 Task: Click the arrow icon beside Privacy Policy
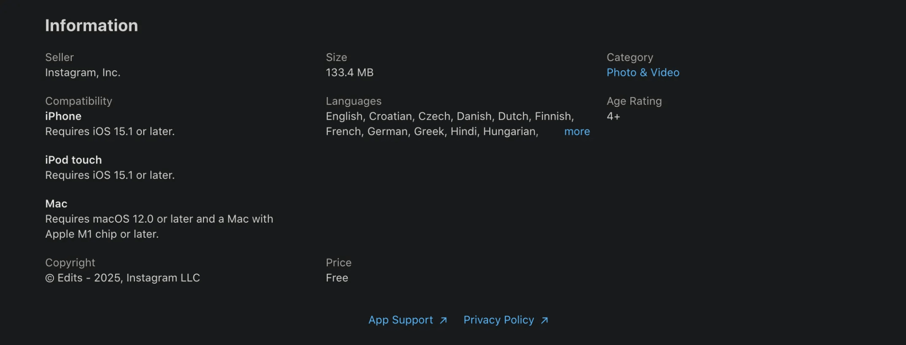pyautogui.click(x=545, y=320)
